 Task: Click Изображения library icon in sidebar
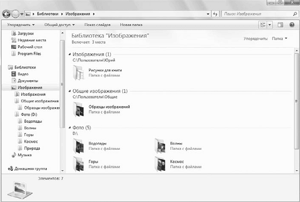point(13,88)
